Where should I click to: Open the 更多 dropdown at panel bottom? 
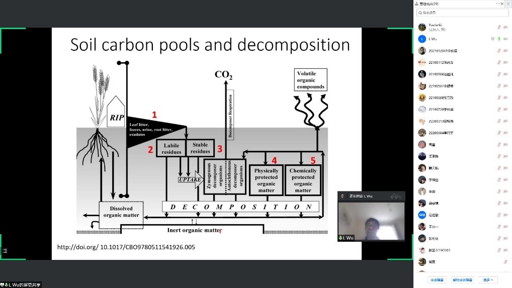pyautogui.click(x=487, y=280)
